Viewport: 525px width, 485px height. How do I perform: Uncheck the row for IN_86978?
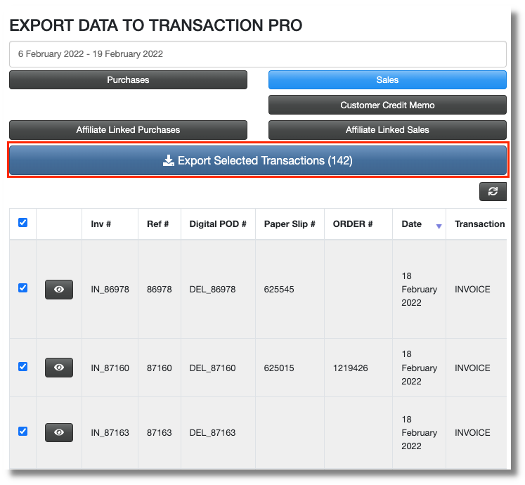click(x=22, y=287)
